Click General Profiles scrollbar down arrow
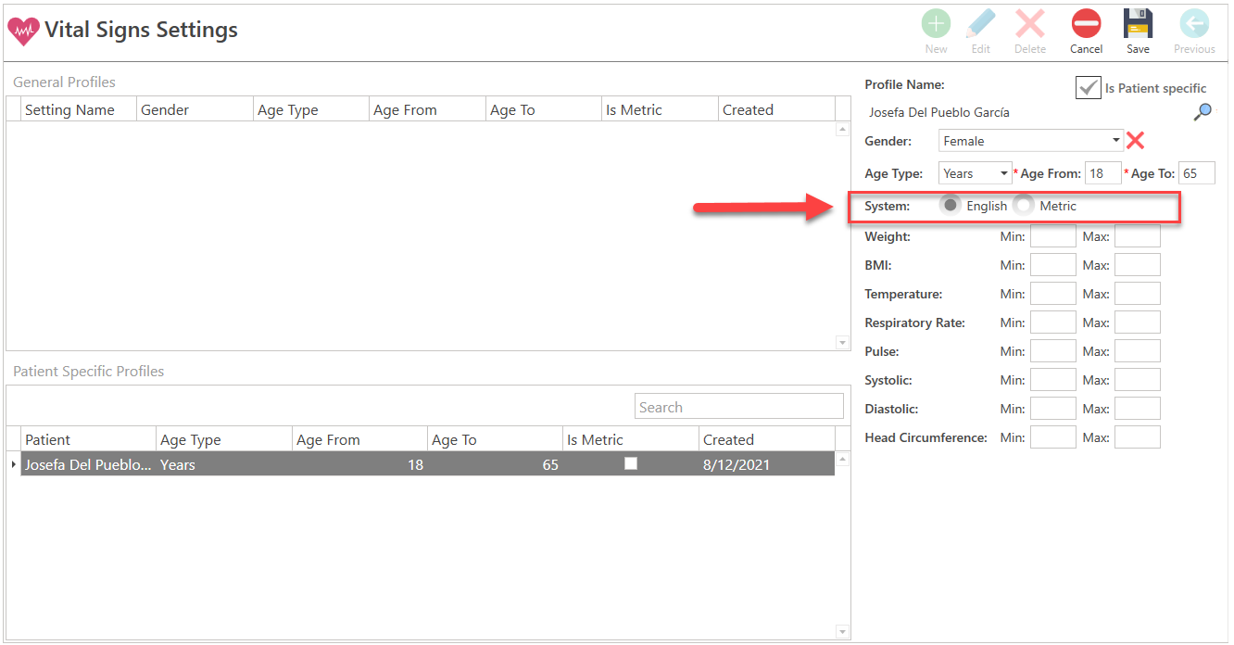 point(842,343)
